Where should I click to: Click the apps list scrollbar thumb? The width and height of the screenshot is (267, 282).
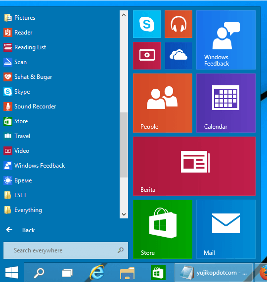coord(124,145)
